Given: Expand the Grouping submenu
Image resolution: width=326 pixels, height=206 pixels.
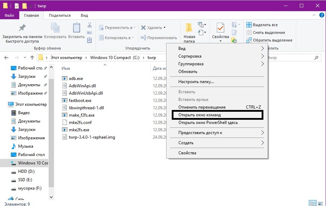Looking at the screenshot, I should point(262,64).
